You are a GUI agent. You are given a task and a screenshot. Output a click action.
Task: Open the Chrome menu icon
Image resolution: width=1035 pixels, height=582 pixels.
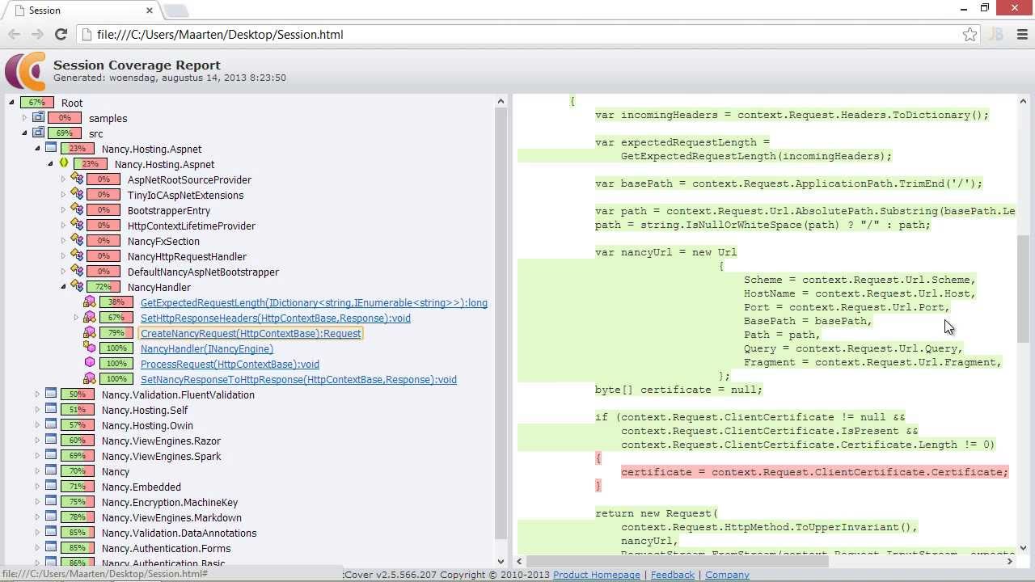(1022, 34)
